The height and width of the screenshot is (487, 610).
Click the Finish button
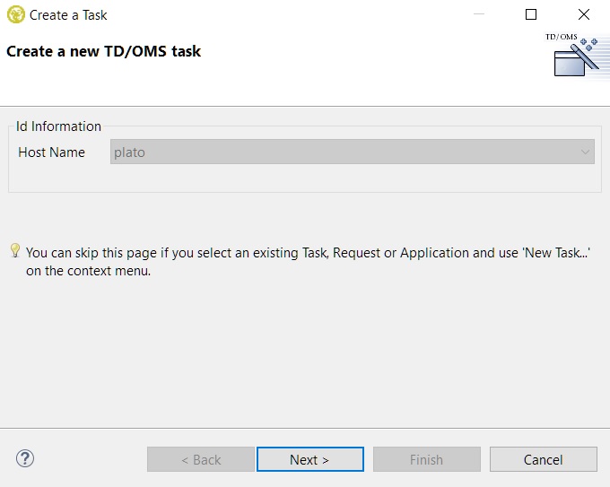pos(426,459)
